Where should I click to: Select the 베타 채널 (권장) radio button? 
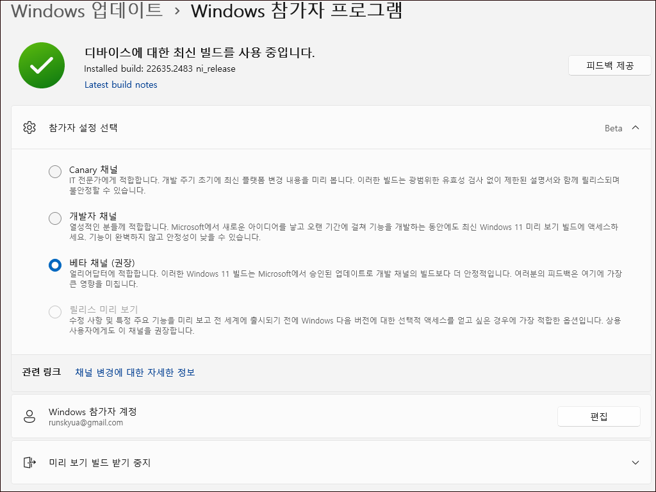point(55,265)
